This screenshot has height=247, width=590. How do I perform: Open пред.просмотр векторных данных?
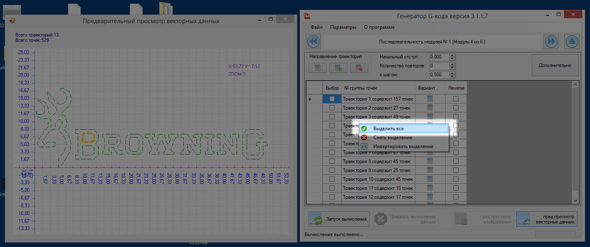click(547, 219)
